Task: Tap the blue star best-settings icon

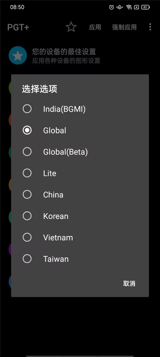Action: pos(18,55)
